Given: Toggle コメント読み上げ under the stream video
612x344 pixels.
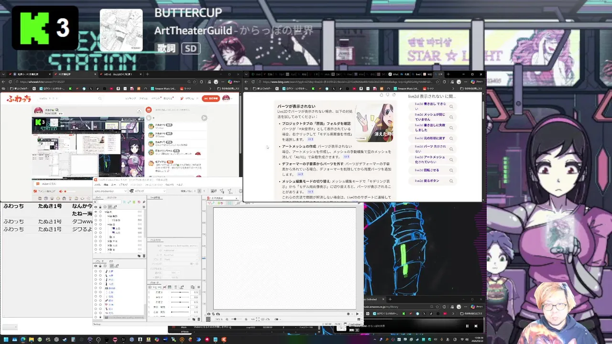Looking at the screenshot, I should tap(44, 191).
